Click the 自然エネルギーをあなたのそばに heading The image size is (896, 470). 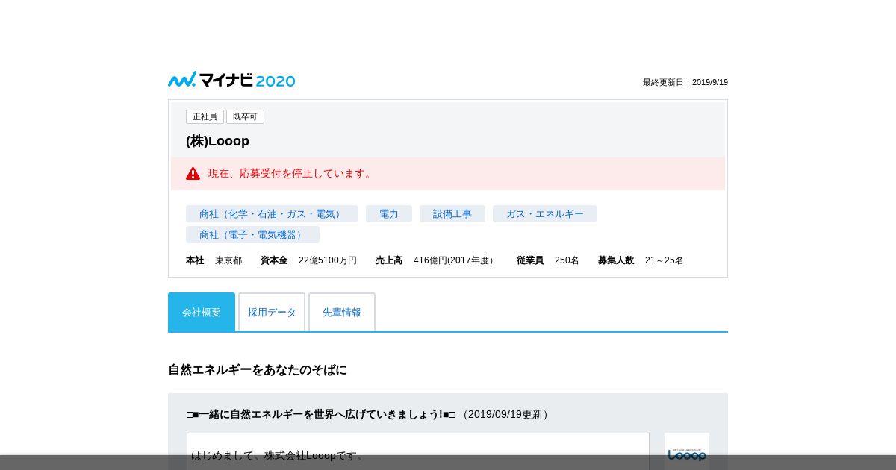pyautogui.click(x=258, y=370)
